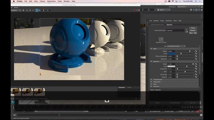Open the Bookmarks menu in the macOS menu bar
The image size is (214, 120).
51,1
